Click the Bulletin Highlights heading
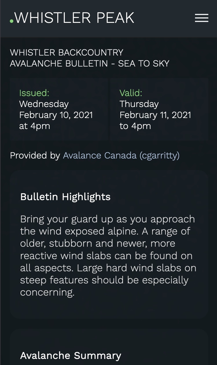The width and height of the screenshot is (217, 365). coord(65,197)
